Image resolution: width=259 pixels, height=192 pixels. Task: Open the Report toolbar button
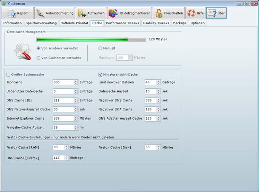click(18, 13)
